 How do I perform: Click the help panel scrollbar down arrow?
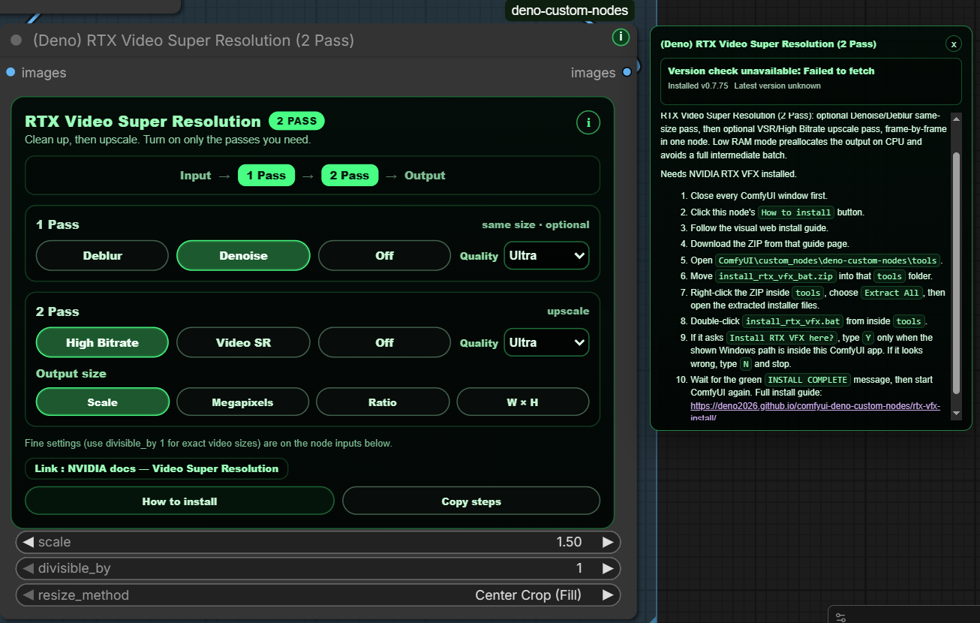pyautogui.click(x=956, y=414)
